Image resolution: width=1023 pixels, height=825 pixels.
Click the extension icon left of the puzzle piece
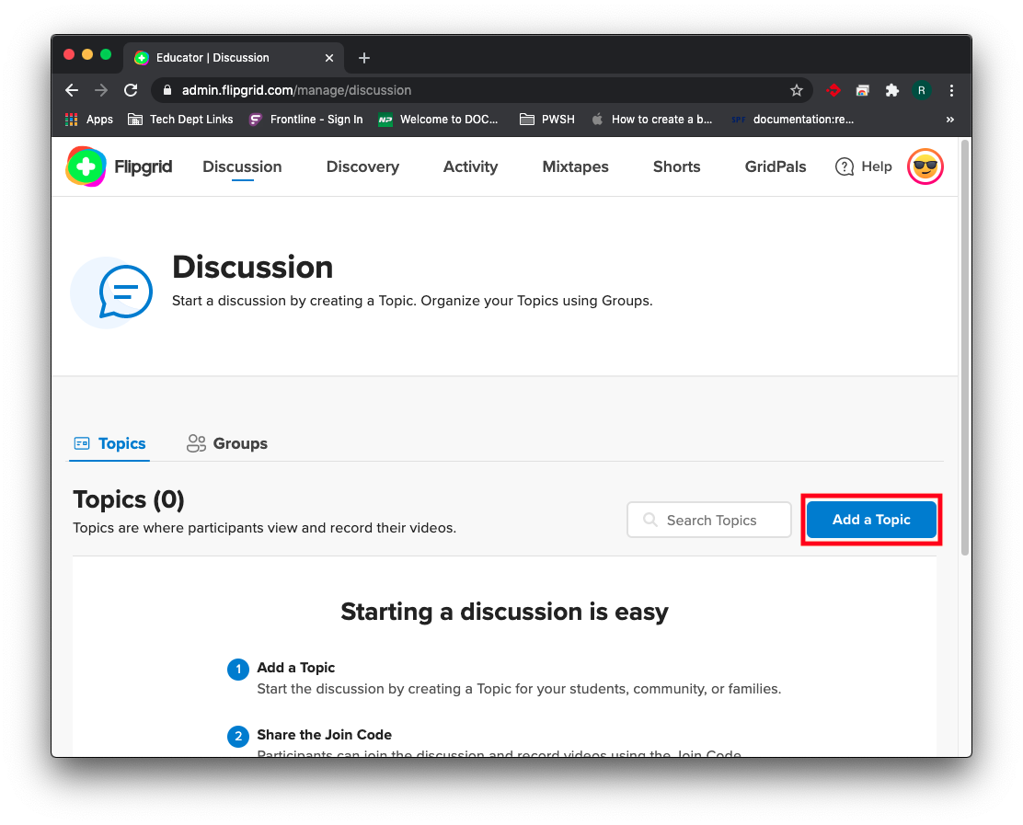[863, 90]
